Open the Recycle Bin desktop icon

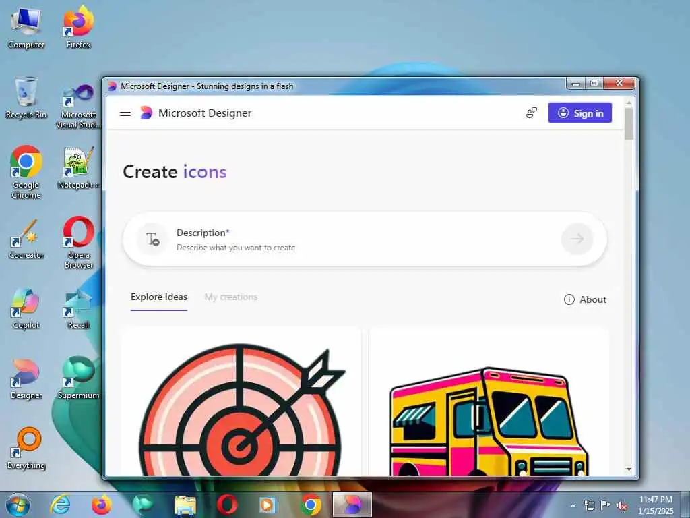click(26, 98)
